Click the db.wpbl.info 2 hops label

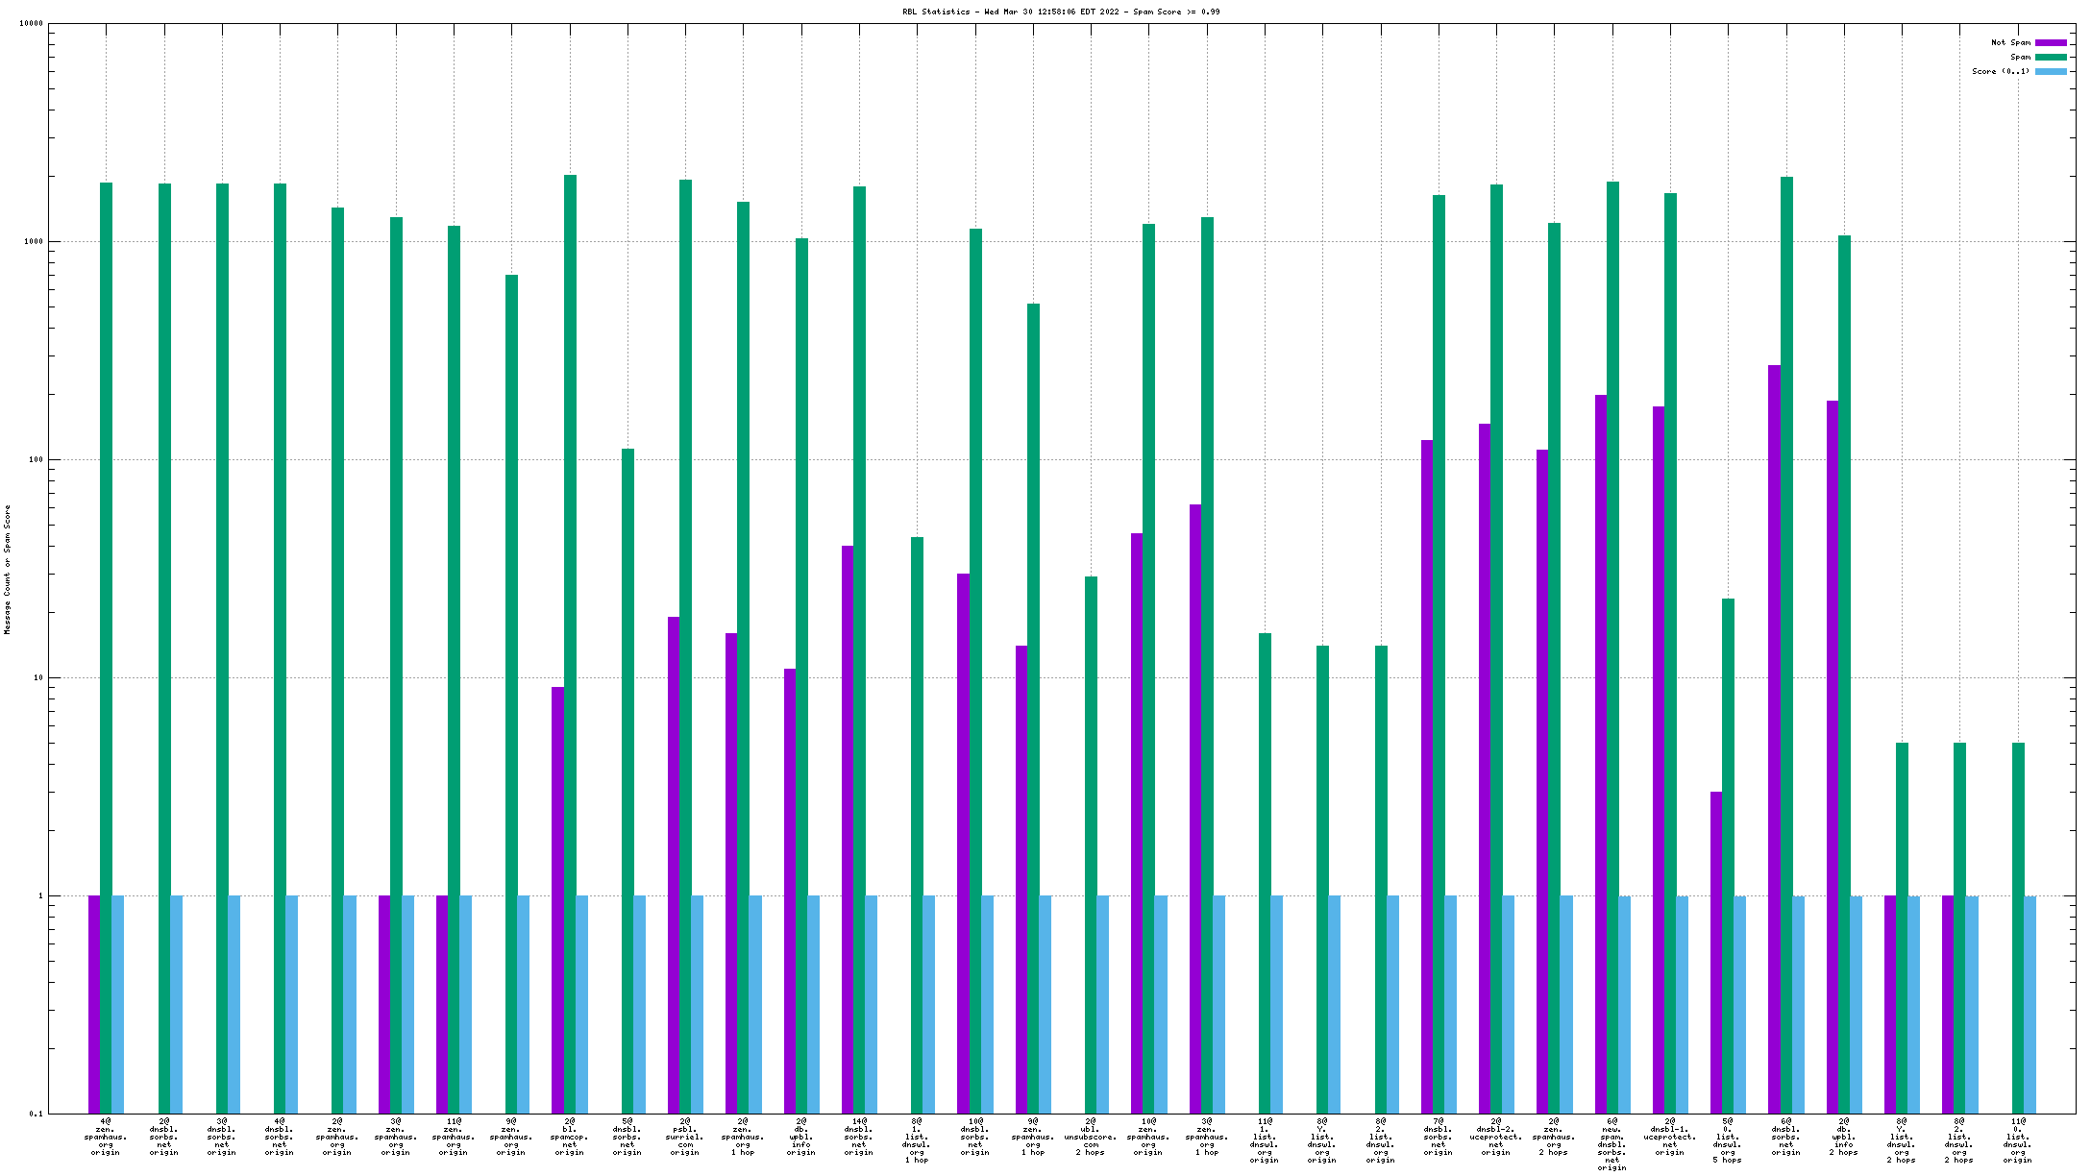1843,1137
